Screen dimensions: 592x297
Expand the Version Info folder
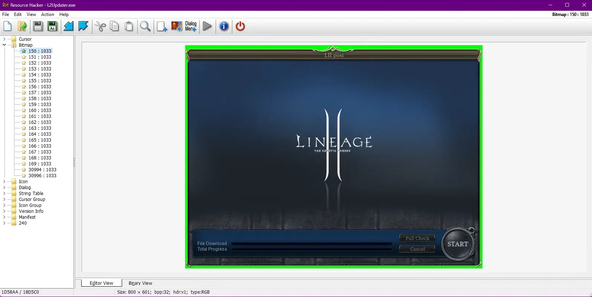pos(4,211)
